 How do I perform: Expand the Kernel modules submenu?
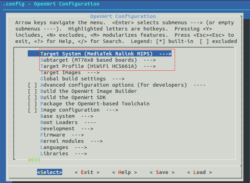click(x=72, y=141)
